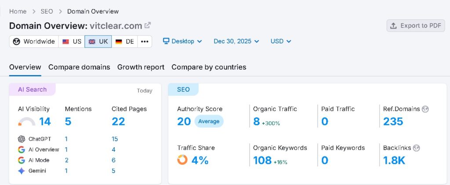
Task: Click globe icon next to Backlinks
Action: coord(417,148)
